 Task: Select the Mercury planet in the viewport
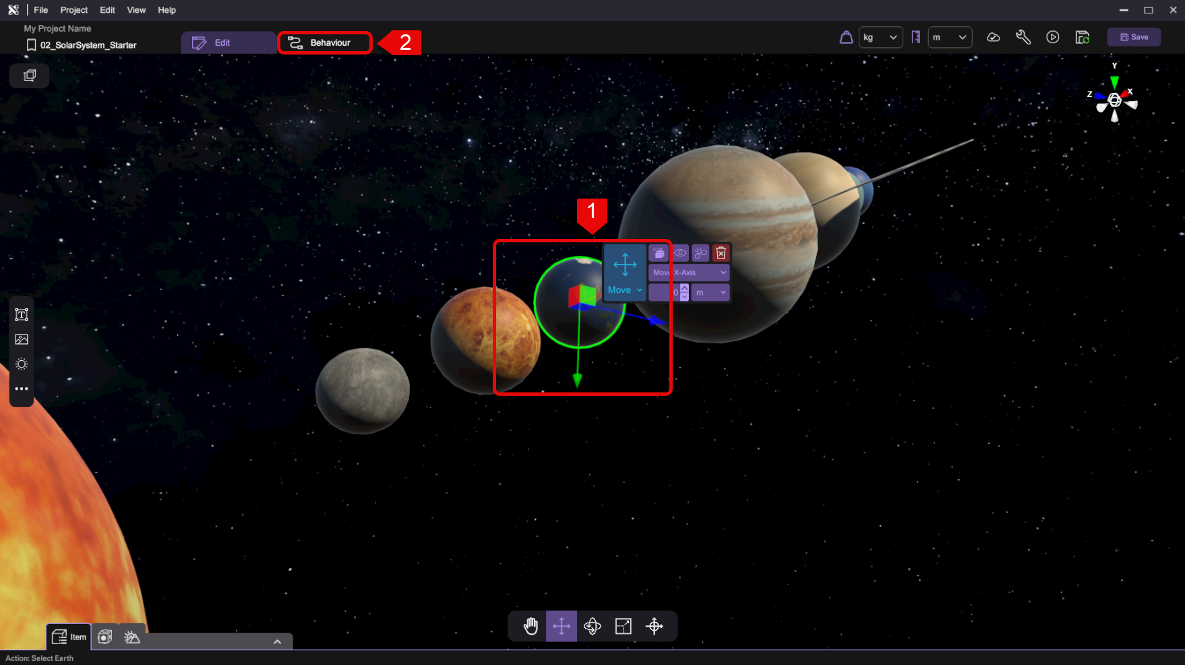pyautogui.click(x=363, y=390)
